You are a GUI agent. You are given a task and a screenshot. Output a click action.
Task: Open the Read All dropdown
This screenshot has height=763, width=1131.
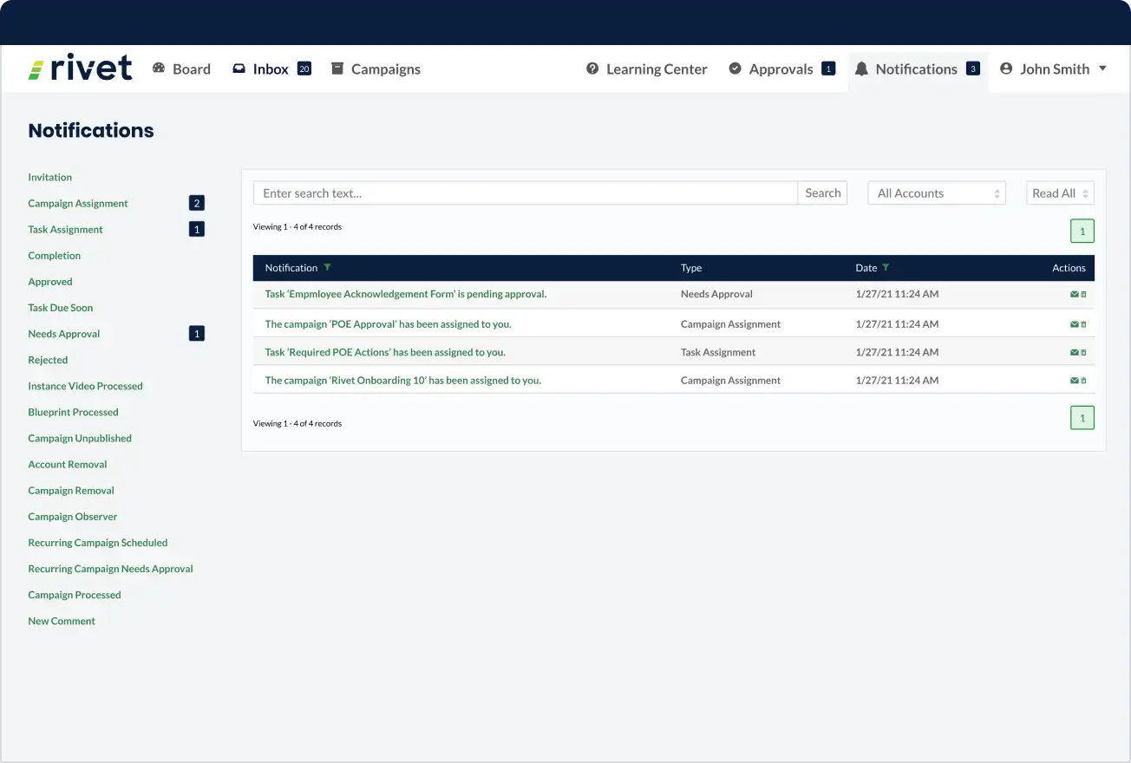click(1060, 192)
